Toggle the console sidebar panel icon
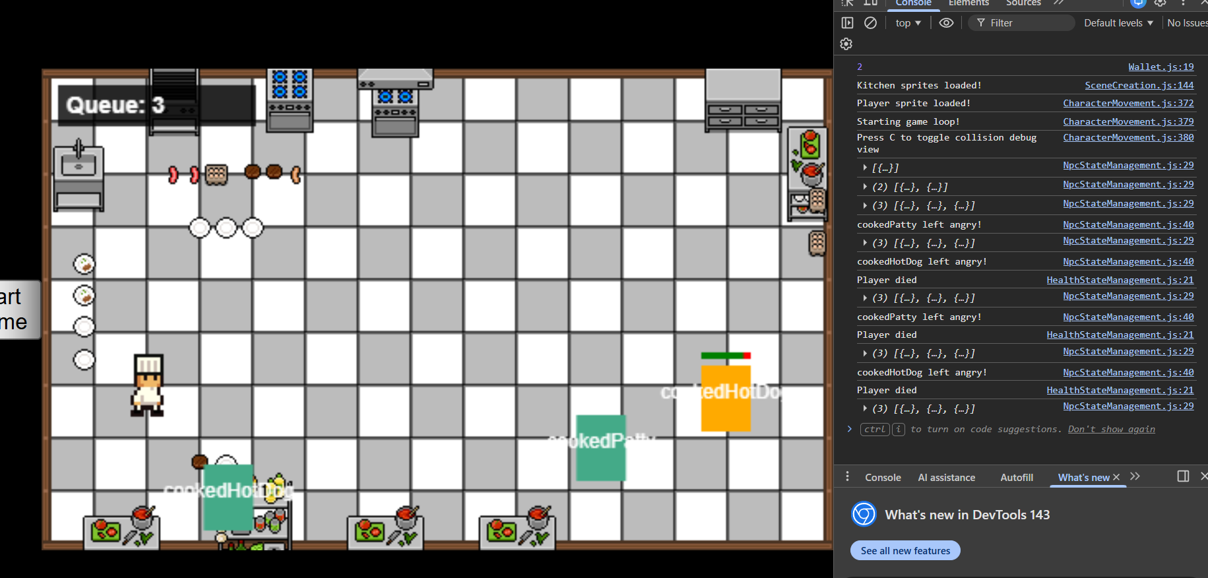This screenshot has width=1208, height=578. [848, 23]
